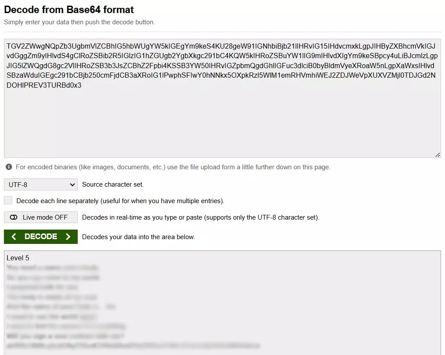This screenshot has width=445, height=355.
Task: Click 'Decodes your data into the area below' text
Action: [x=138, y=237]
